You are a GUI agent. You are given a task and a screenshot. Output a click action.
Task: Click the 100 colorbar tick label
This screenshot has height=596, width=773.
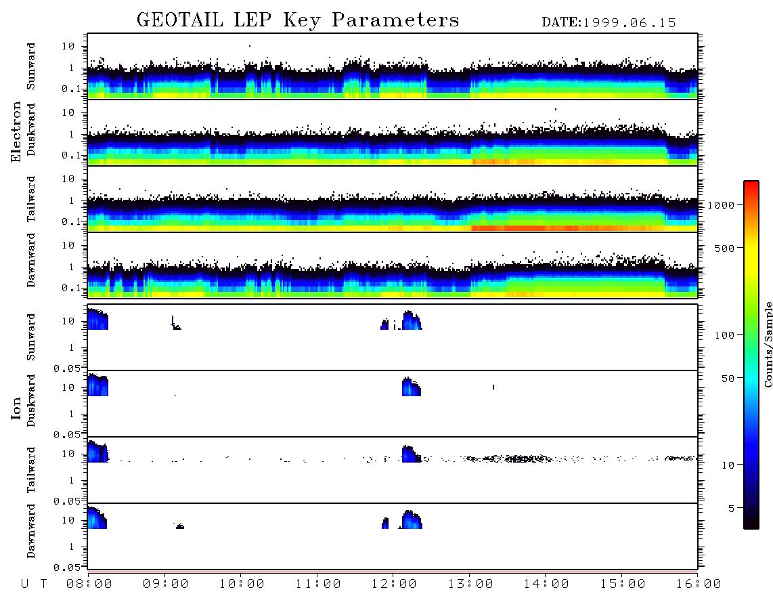724,335
